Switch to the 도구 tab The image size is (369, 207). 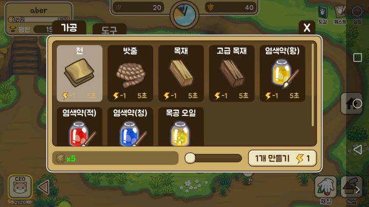(x=110, y=29)
